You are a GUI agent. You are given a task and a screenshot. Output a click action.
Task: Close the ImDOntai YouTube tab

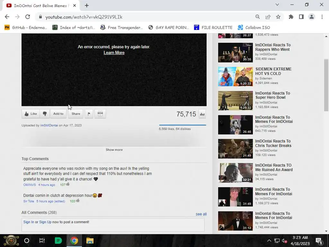click(x=75, y=6)
